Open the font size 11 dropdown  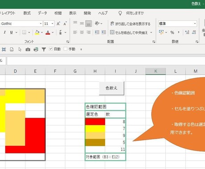click(x=52, y=24)
